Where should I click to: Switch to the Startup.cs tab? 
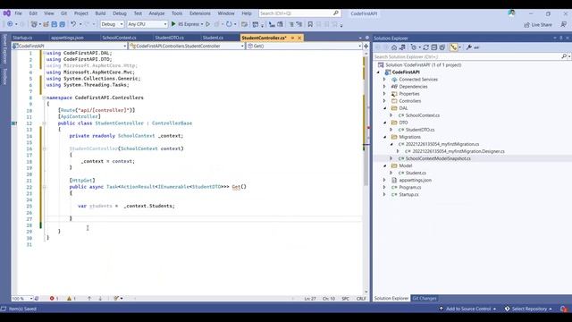point(22,38)
